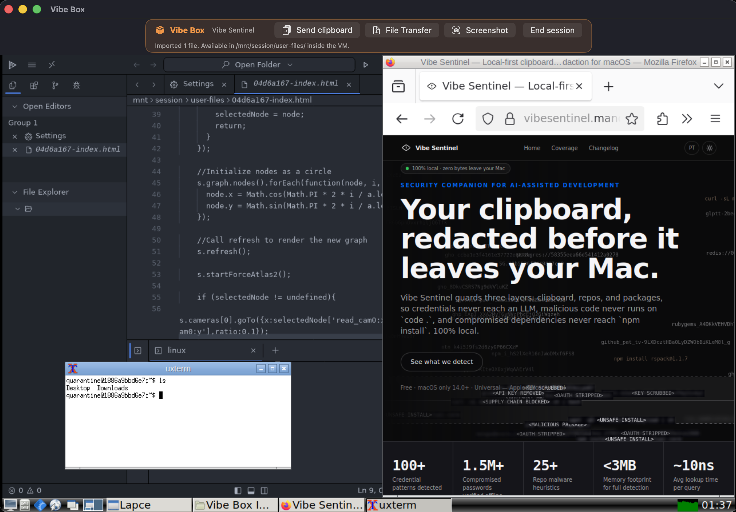The width and height of the screenshot is (736, 512).
Task: Click the Screenshot button
Action: pos(480,30)
